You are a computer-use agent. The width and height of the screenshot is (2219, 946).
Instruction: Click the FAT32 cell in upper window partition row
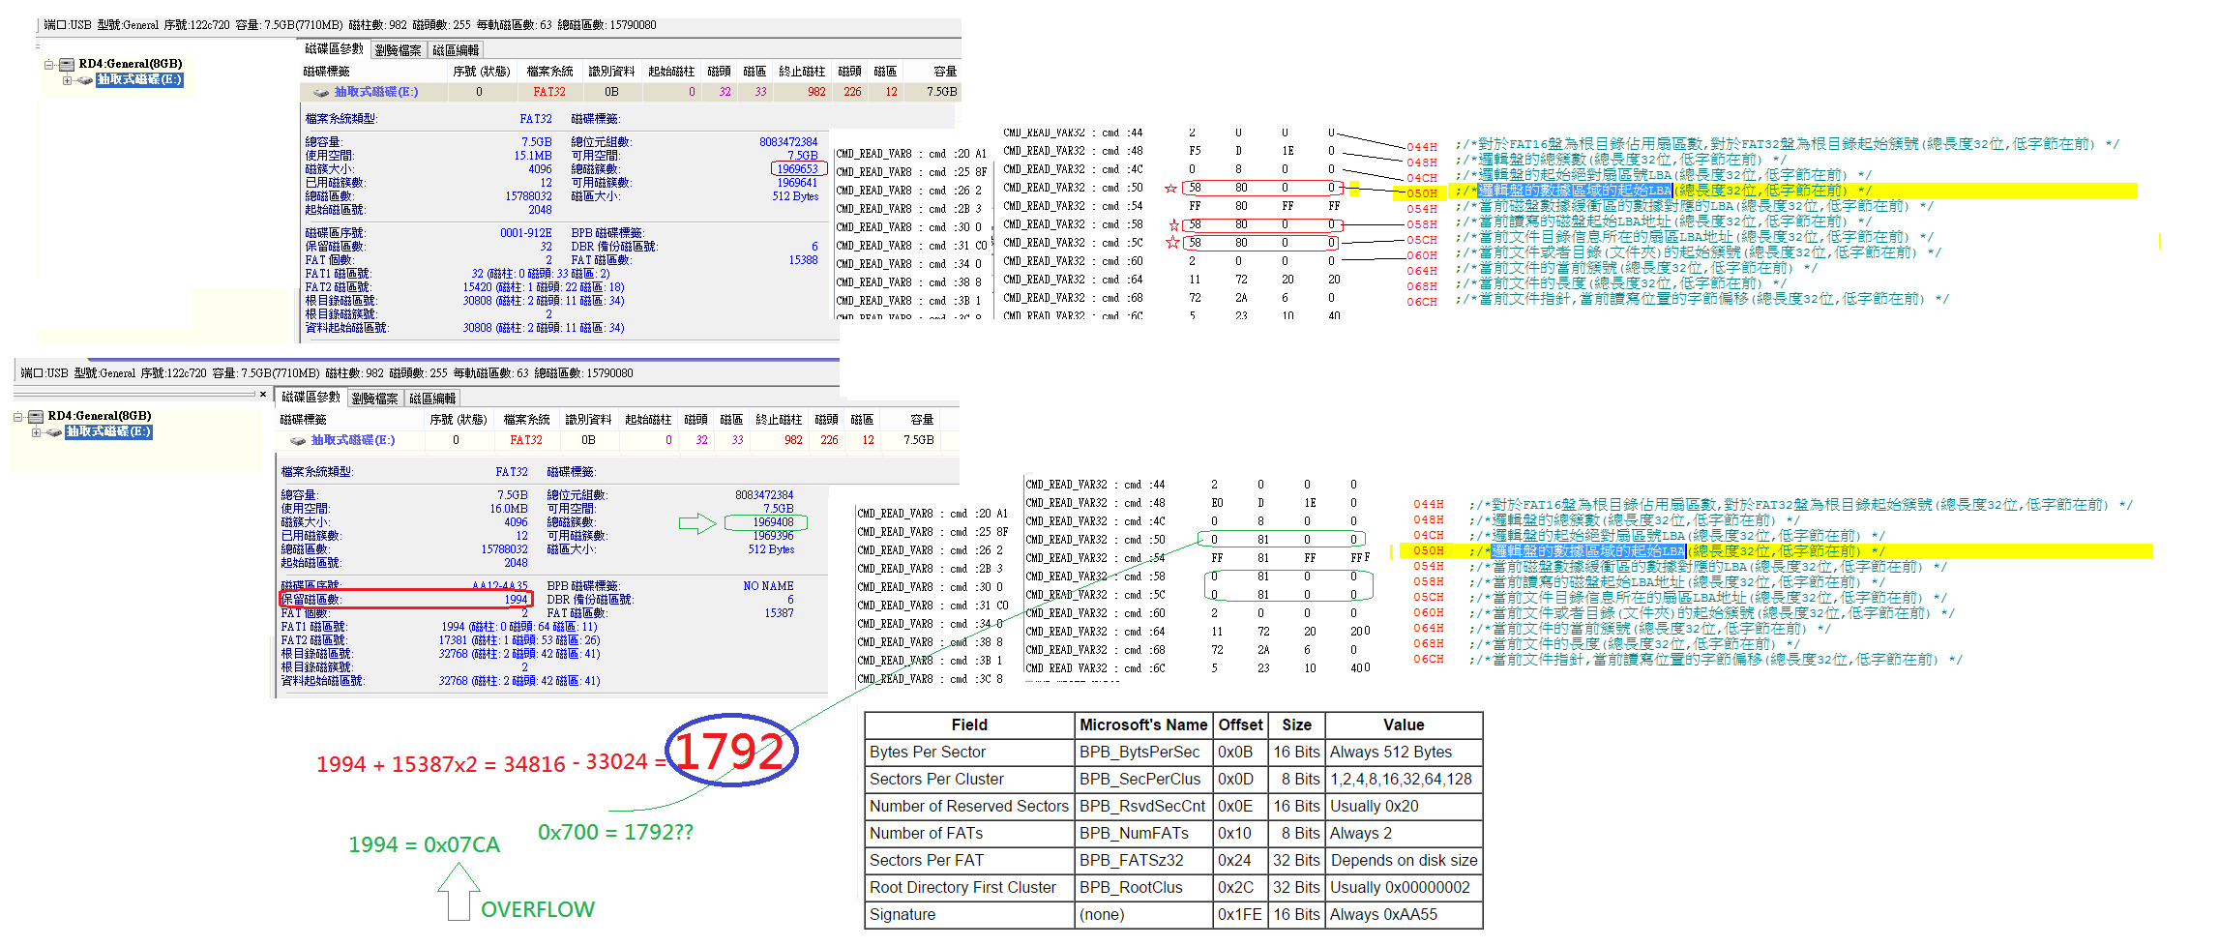[x=549, y=92]
